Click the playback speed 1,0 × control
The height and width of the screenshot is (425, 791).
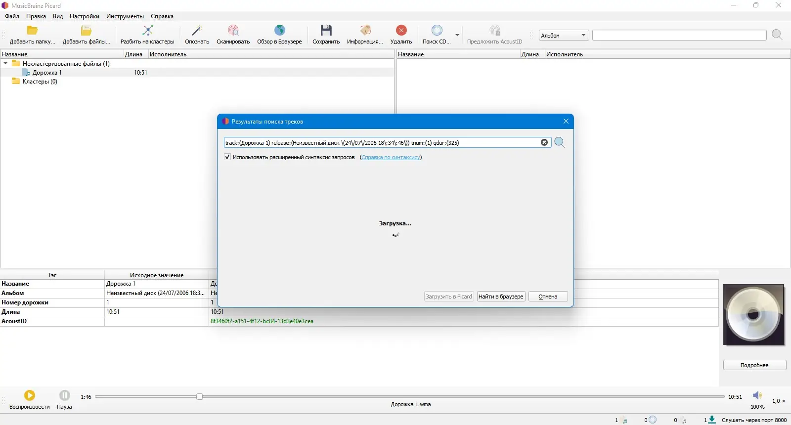[779, 401]
